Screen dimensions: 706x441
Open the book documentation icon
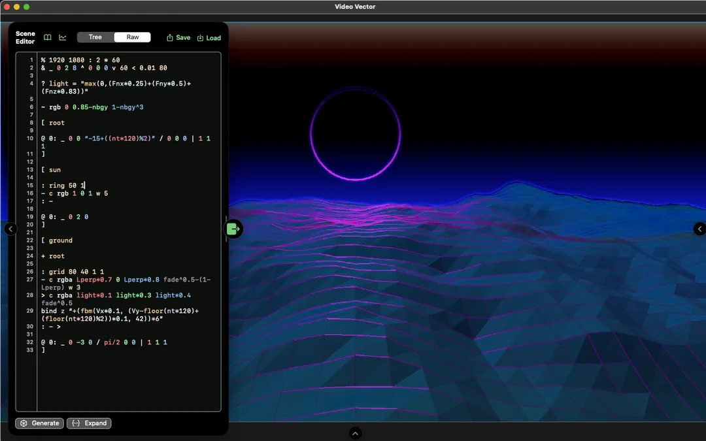[x=47, y=37]
